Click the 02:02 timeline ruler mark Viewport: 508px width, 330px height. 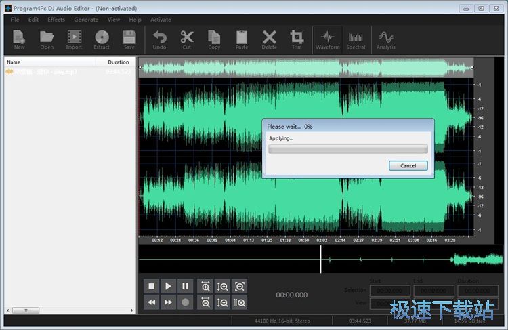point(322,240)
